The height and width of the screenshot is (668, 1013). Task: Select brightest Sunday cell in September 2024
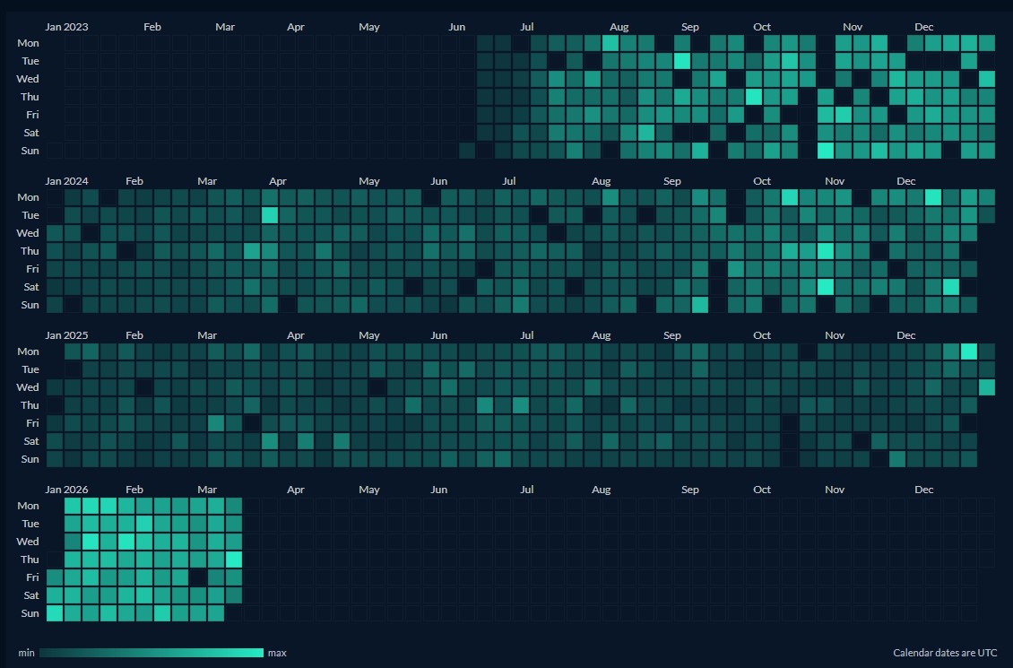(699, 305)
